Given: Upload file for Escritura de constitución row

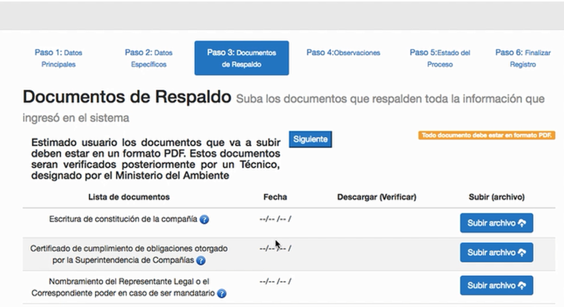Looking at the screenshot, I should 496,223.
